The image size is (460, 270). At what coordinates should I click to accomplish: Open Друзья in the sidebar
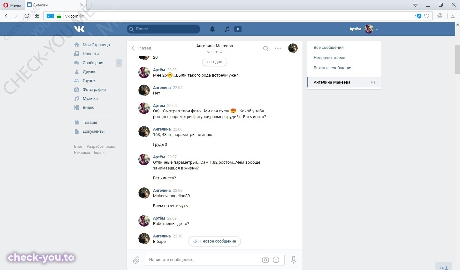coord(89,72)
